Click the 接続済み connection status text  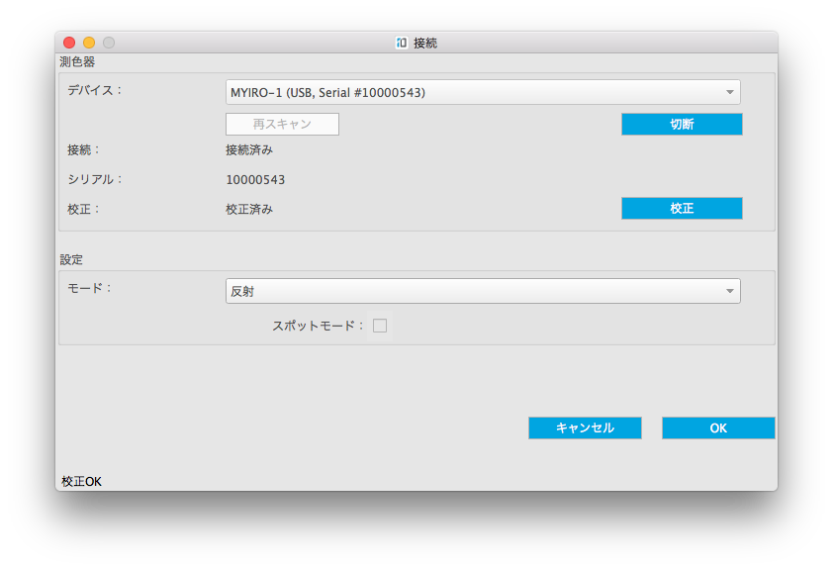coord(249,150)
